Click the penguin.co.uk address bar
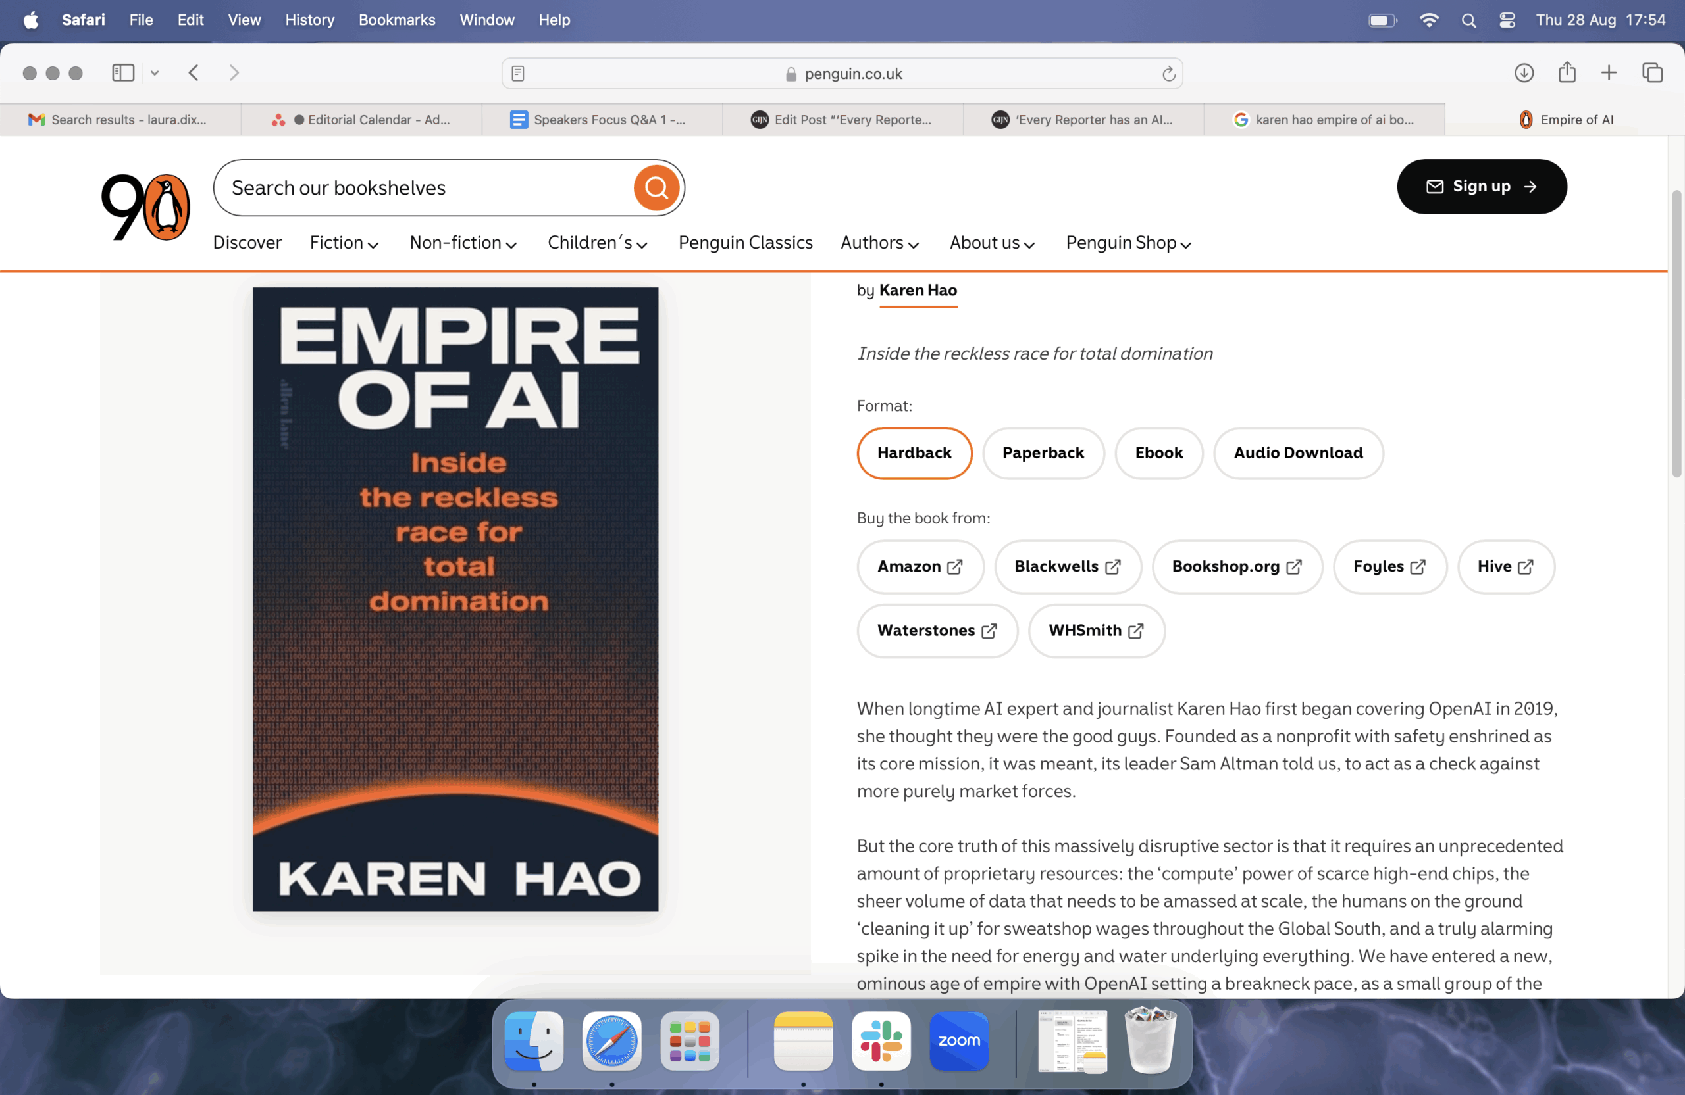This screenshot has height=1095, width=1685. (x=842, y=74)
